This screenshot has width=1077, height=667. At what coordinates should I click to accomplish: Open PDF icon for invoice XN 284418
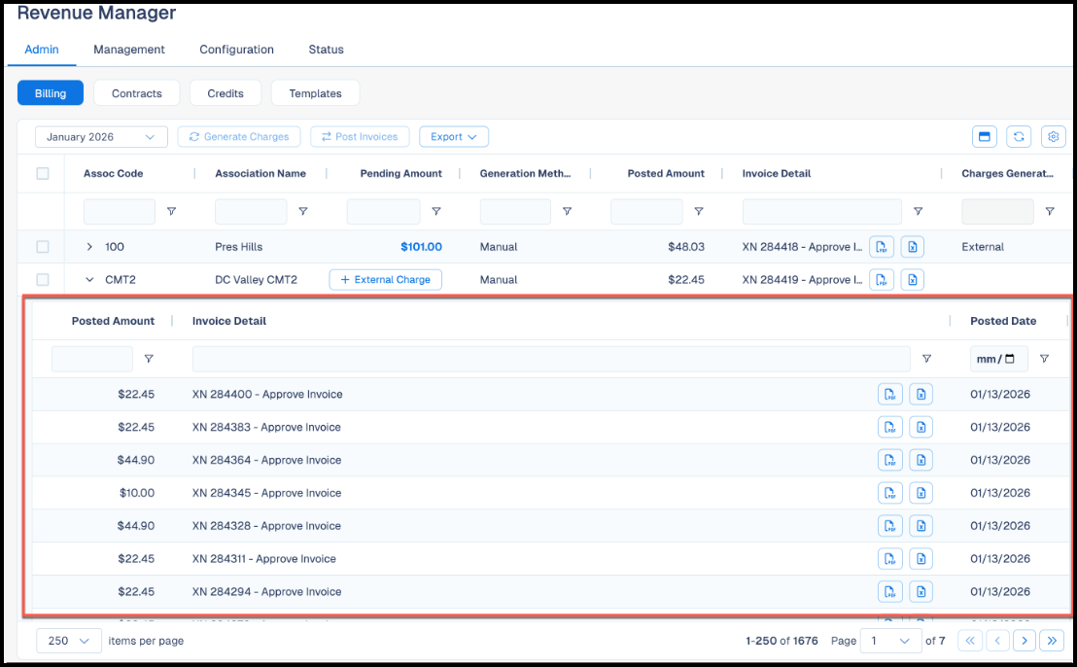(882, 247)
